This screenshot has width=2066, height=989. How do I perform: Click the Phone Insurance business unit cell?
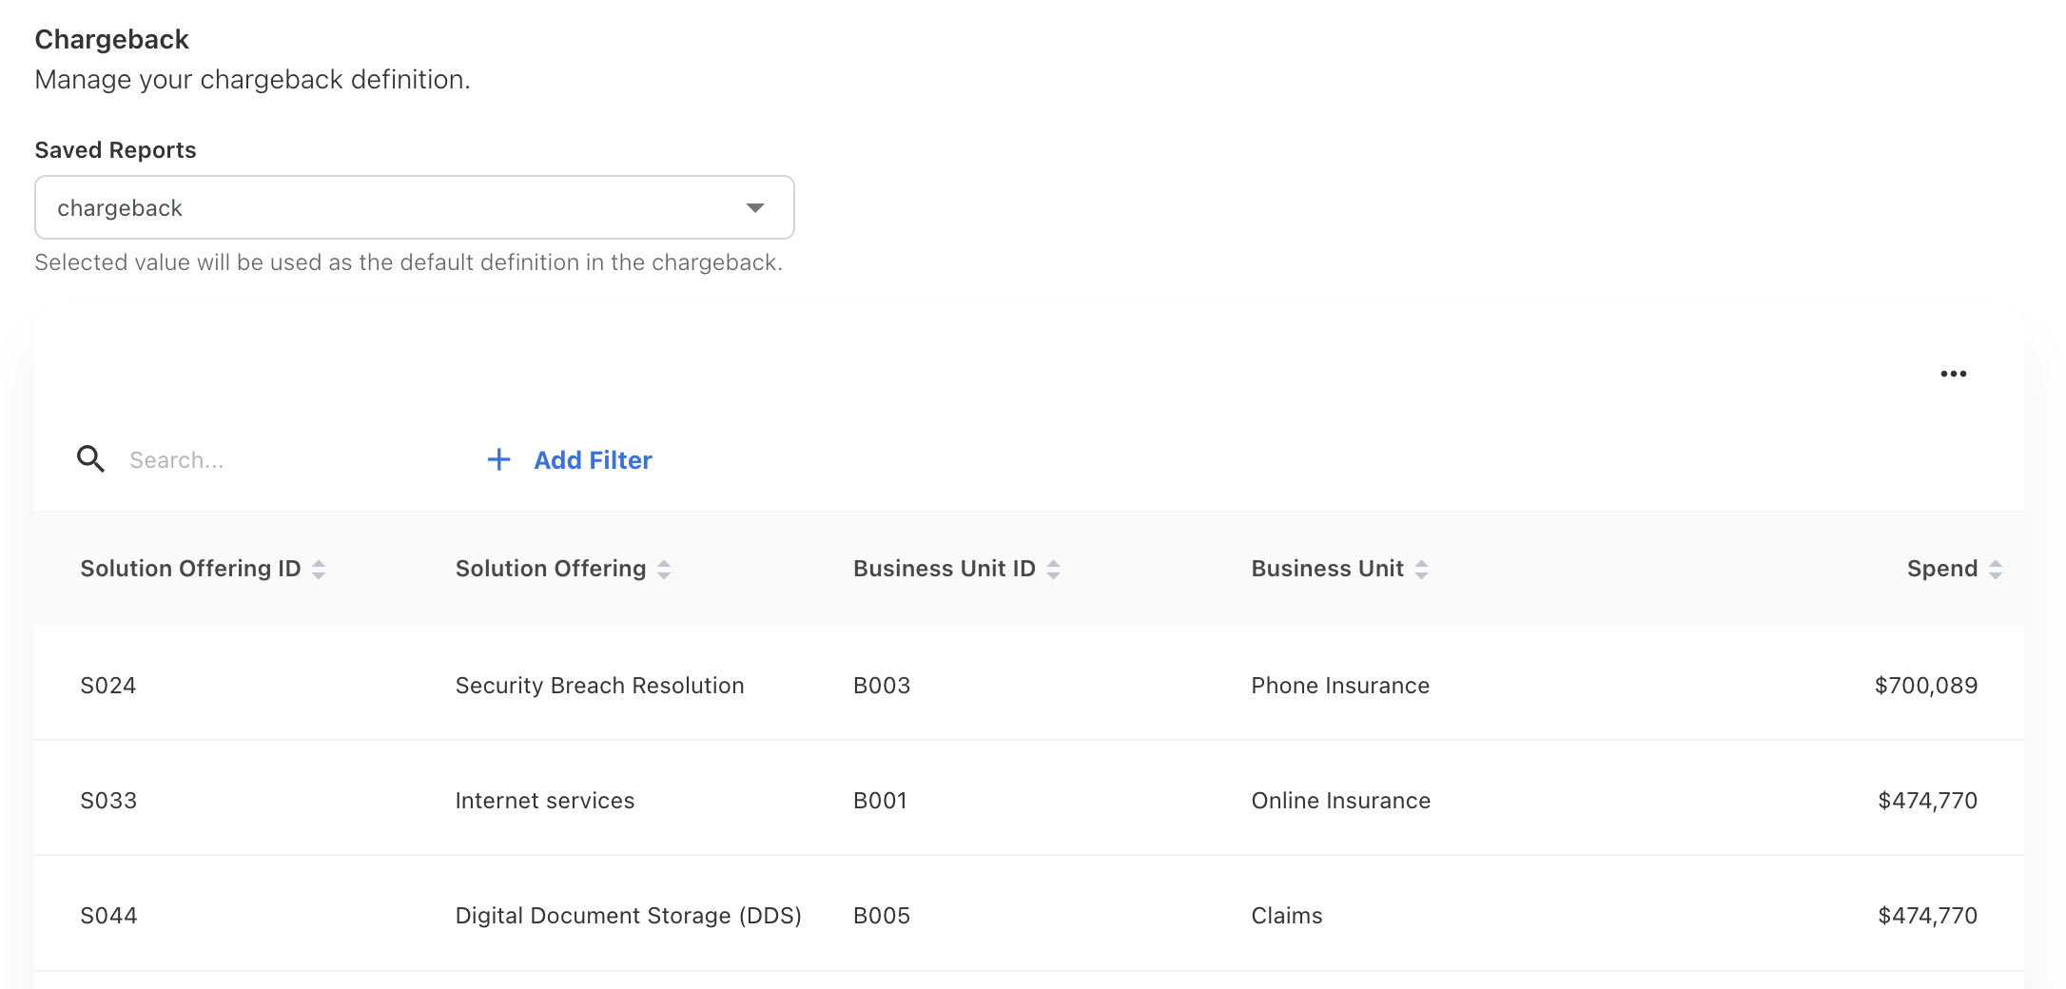1339,686
